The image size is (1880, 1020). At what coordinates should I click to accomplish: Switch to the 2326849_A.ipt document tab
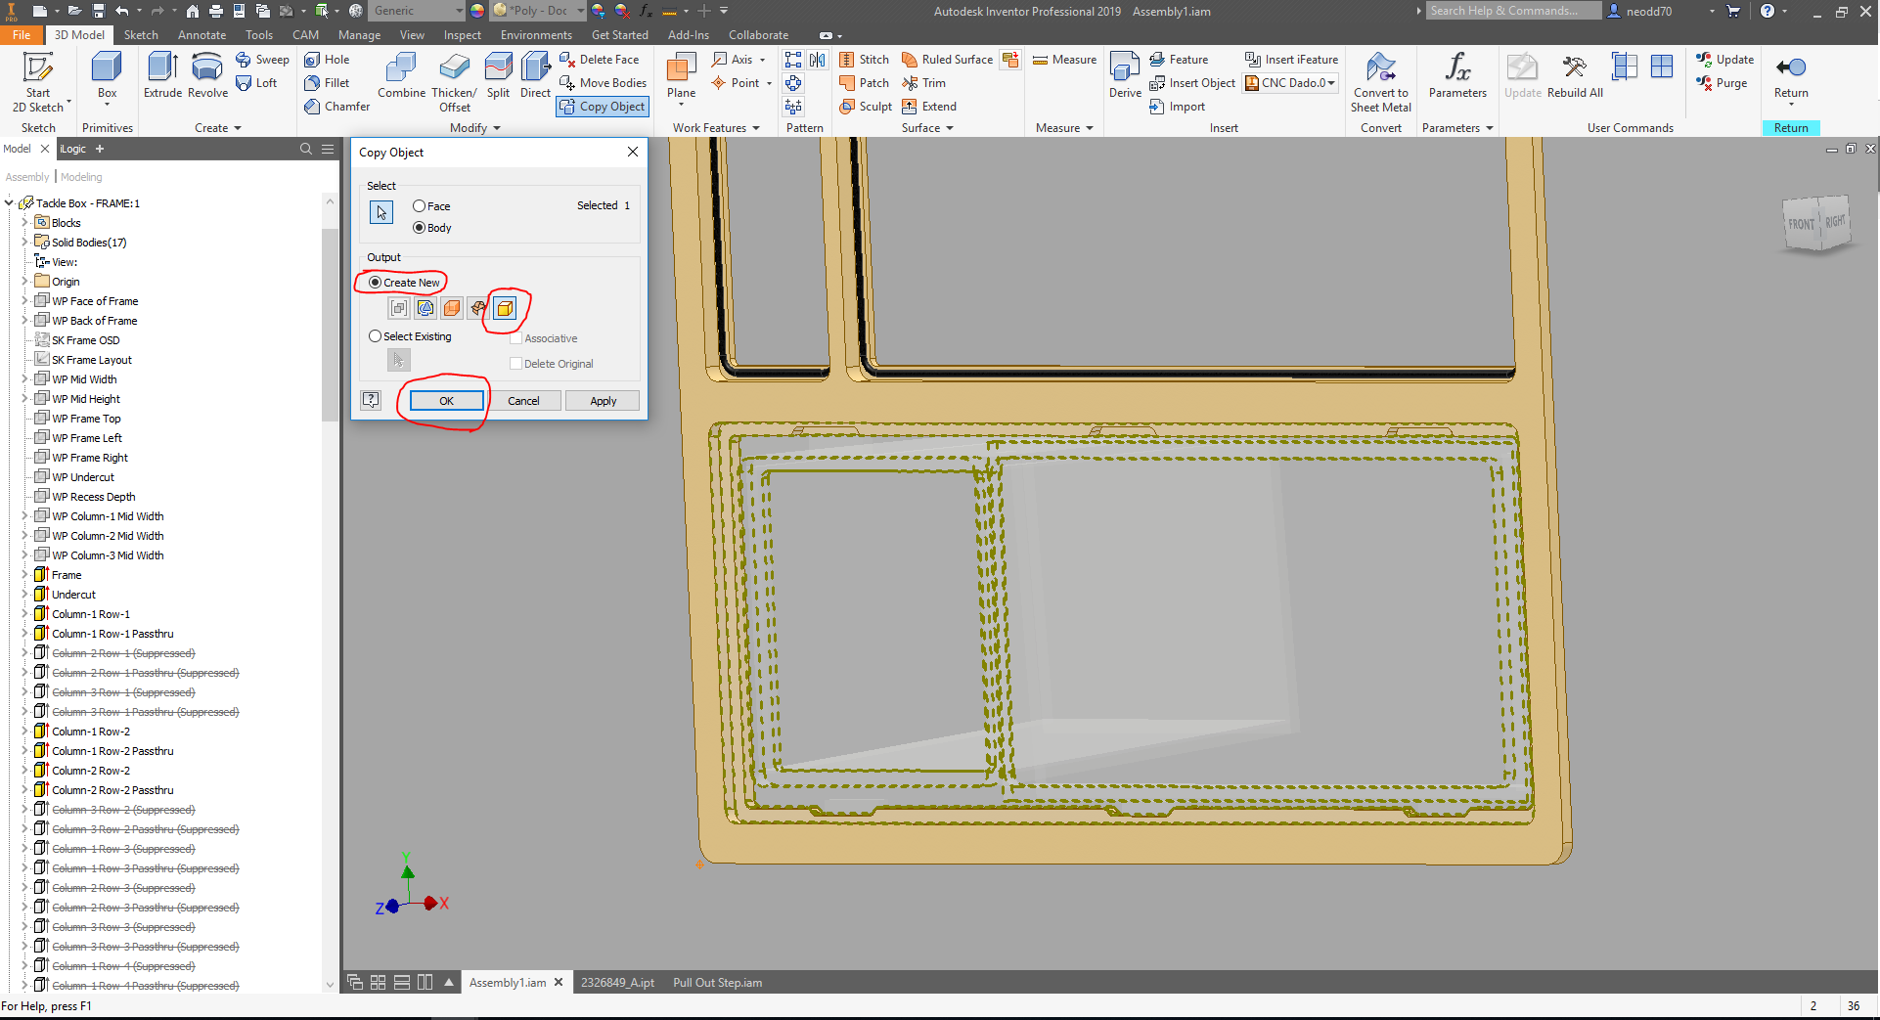(617, 983)
